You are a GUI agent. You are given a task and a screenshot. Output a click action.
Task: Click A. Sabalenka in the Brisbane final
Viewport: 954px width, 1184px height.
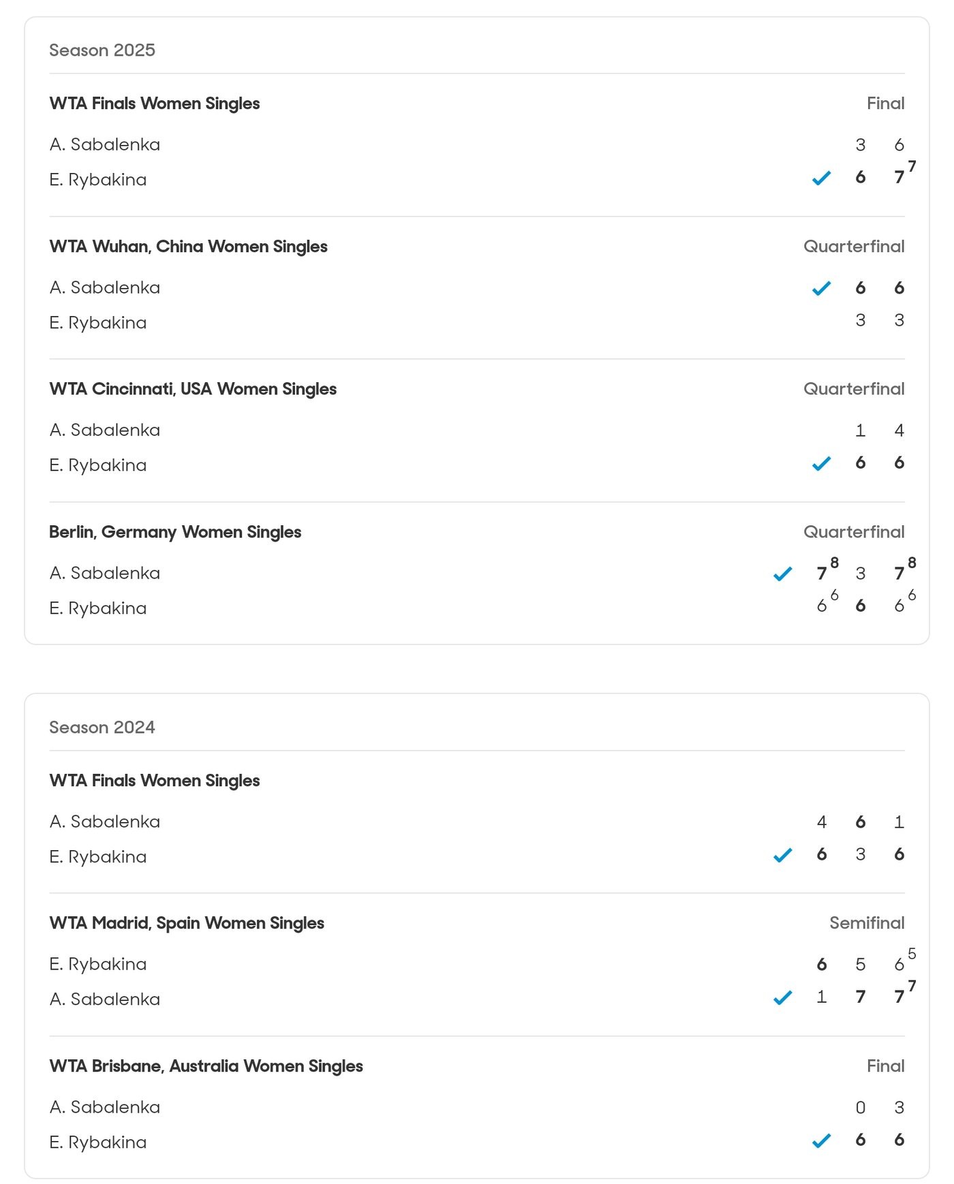tap(105, 1107)
